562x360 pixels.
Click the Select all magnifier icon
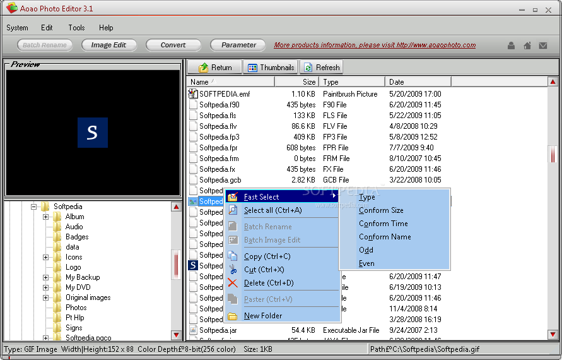click(233, 210)
